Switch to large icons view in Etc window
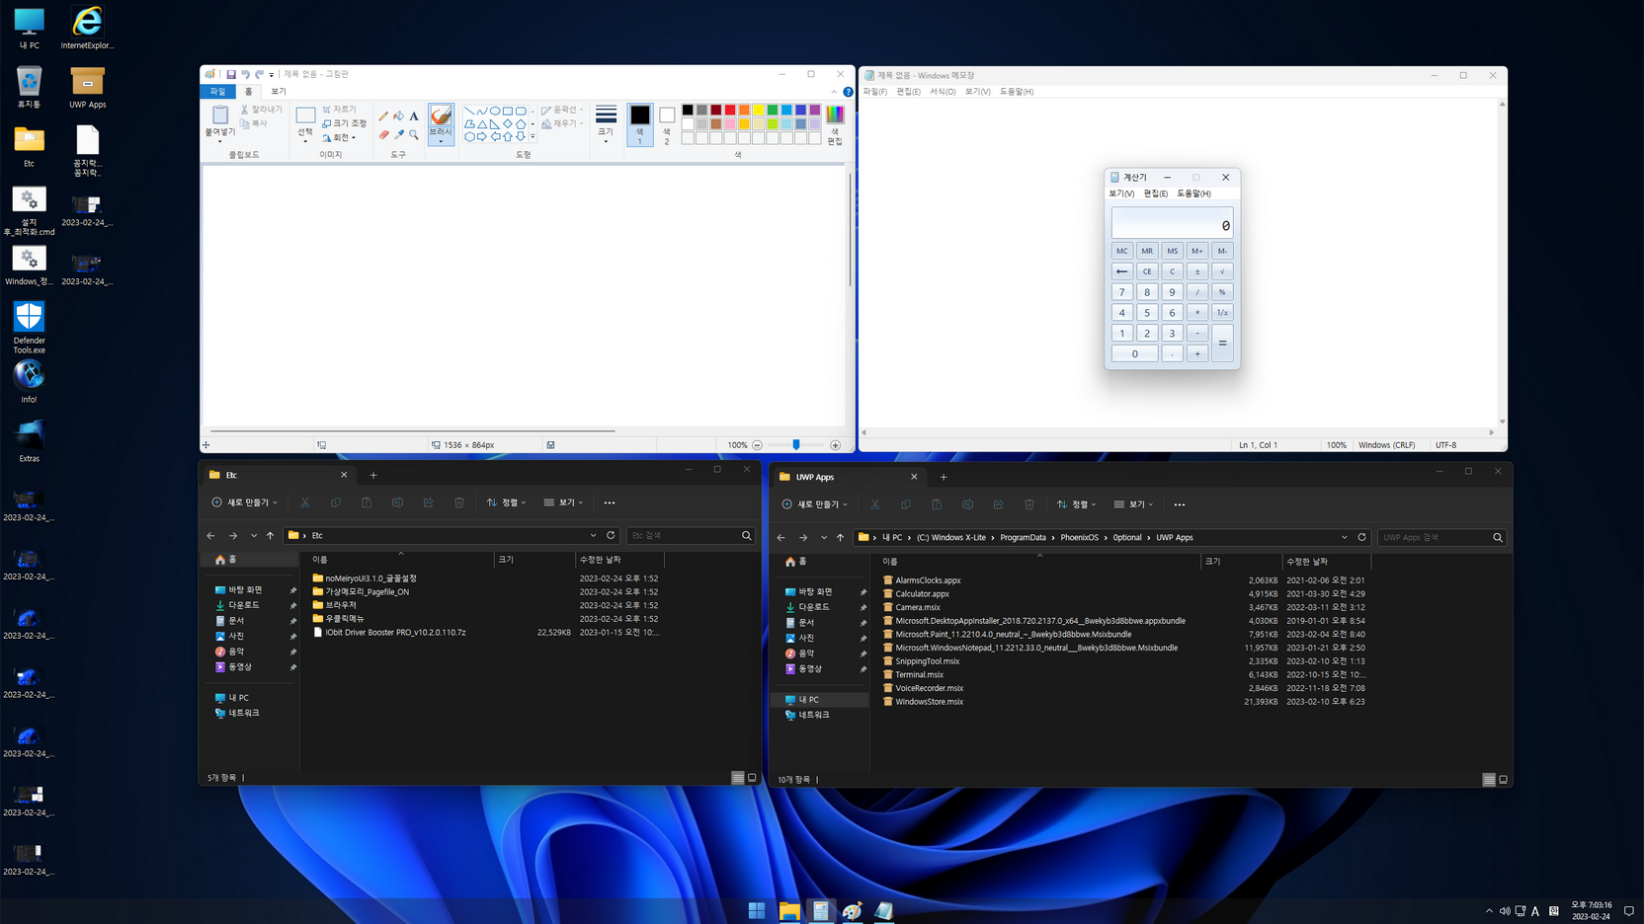The image size is (1644, 924). point(752,778)
